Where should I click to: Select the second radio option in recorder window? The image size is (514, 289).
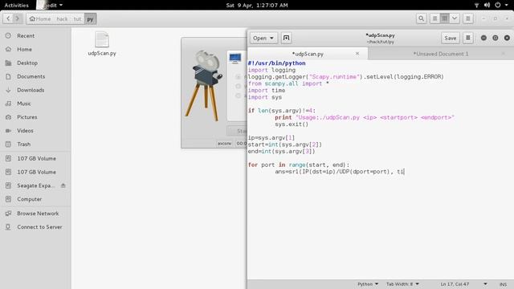pyautogui.click(x=239, y=86)
